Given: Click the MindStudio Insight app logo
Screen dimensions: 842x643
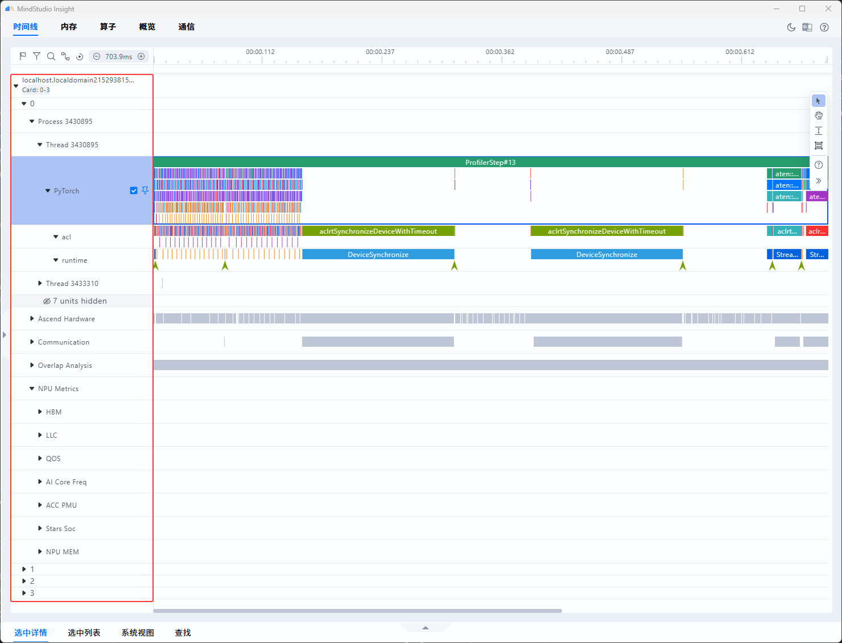Looking at the screenshot, I should (9, 9).
